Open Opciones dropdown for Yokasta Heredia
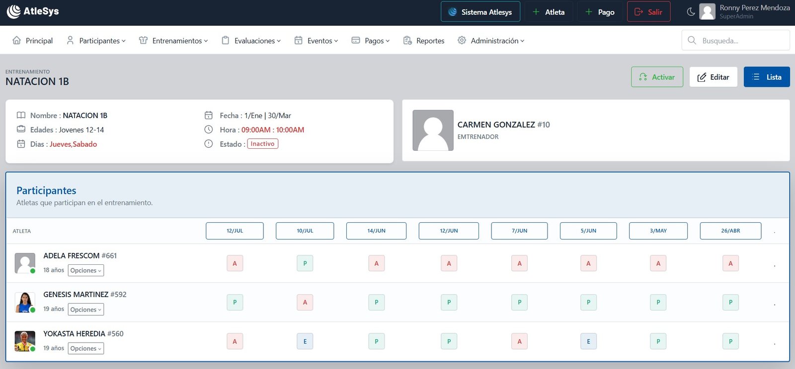 click(x=86, y=349)
